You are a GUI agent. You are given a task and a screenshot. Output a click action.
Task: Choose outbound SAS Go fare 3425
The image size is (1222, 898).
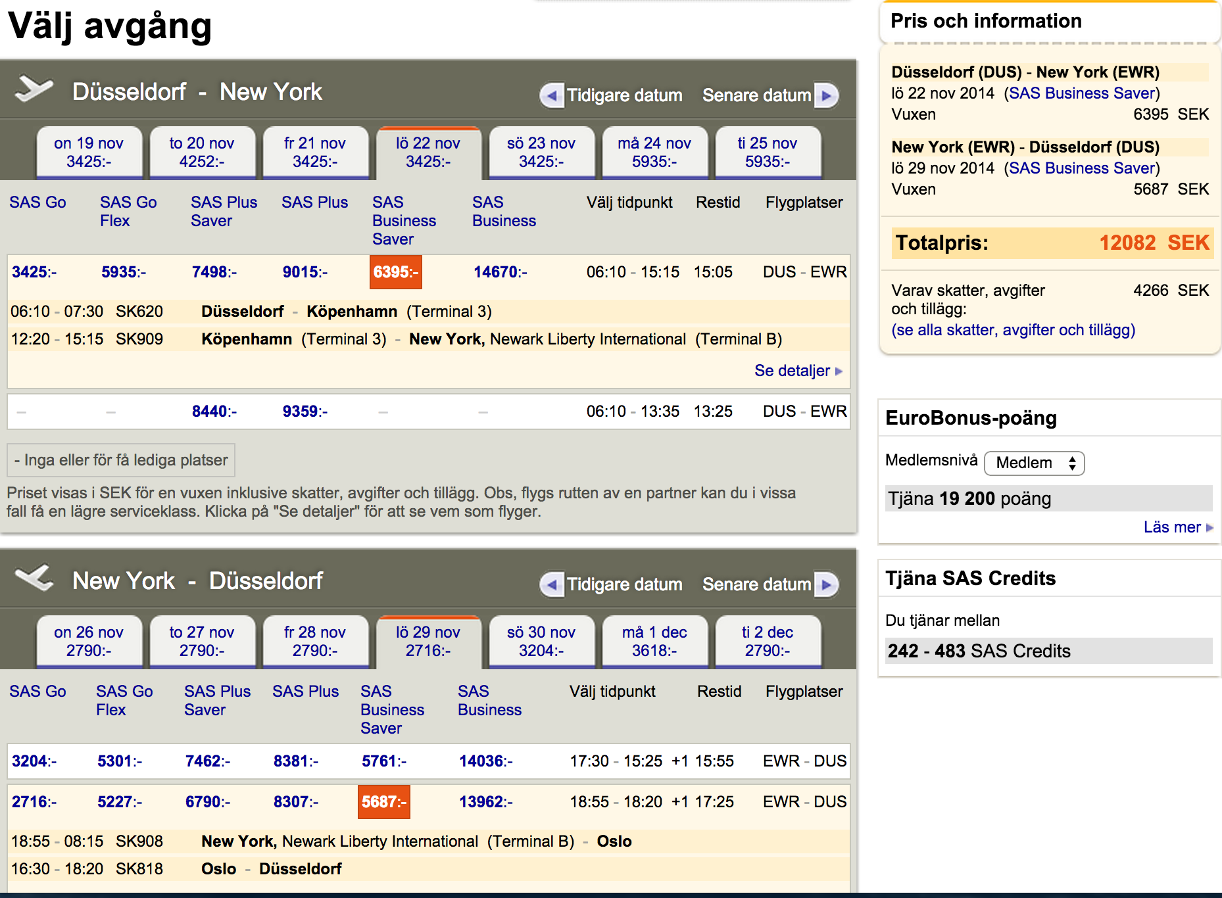(x=34, y=272)
